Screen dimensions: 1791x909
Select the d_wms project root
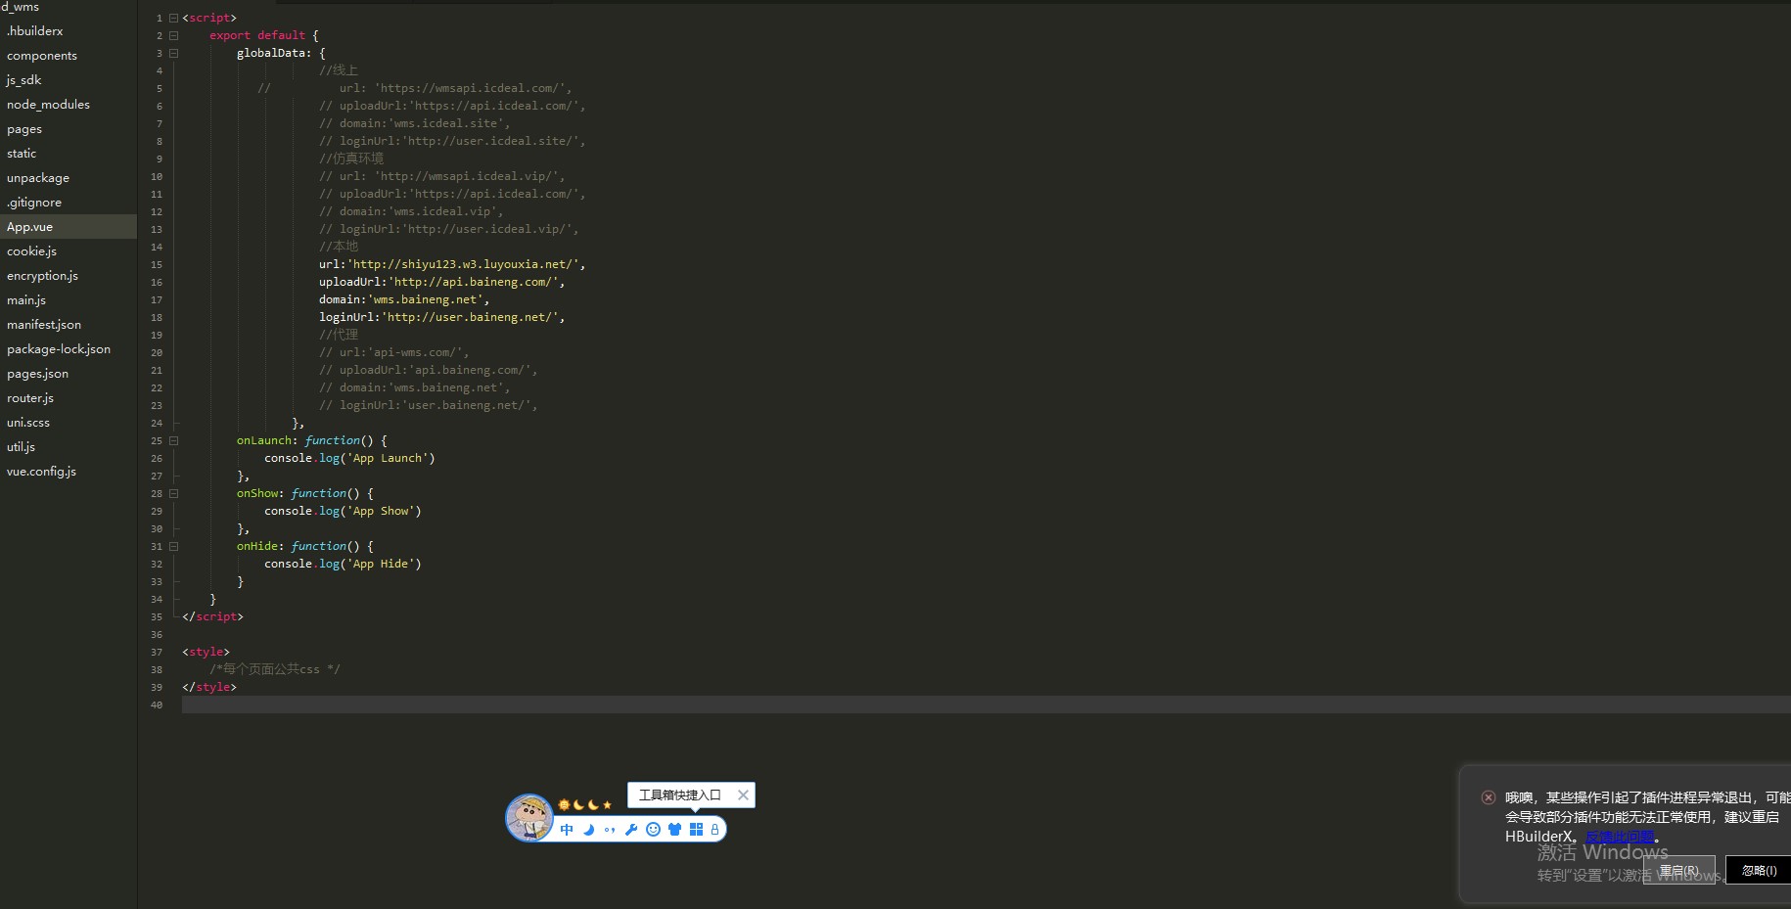point(20,7)
